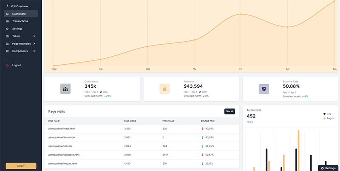Screen dimensions: 340x171
Task: Open the Transactions menu item
Action: (x=21, y=21)
